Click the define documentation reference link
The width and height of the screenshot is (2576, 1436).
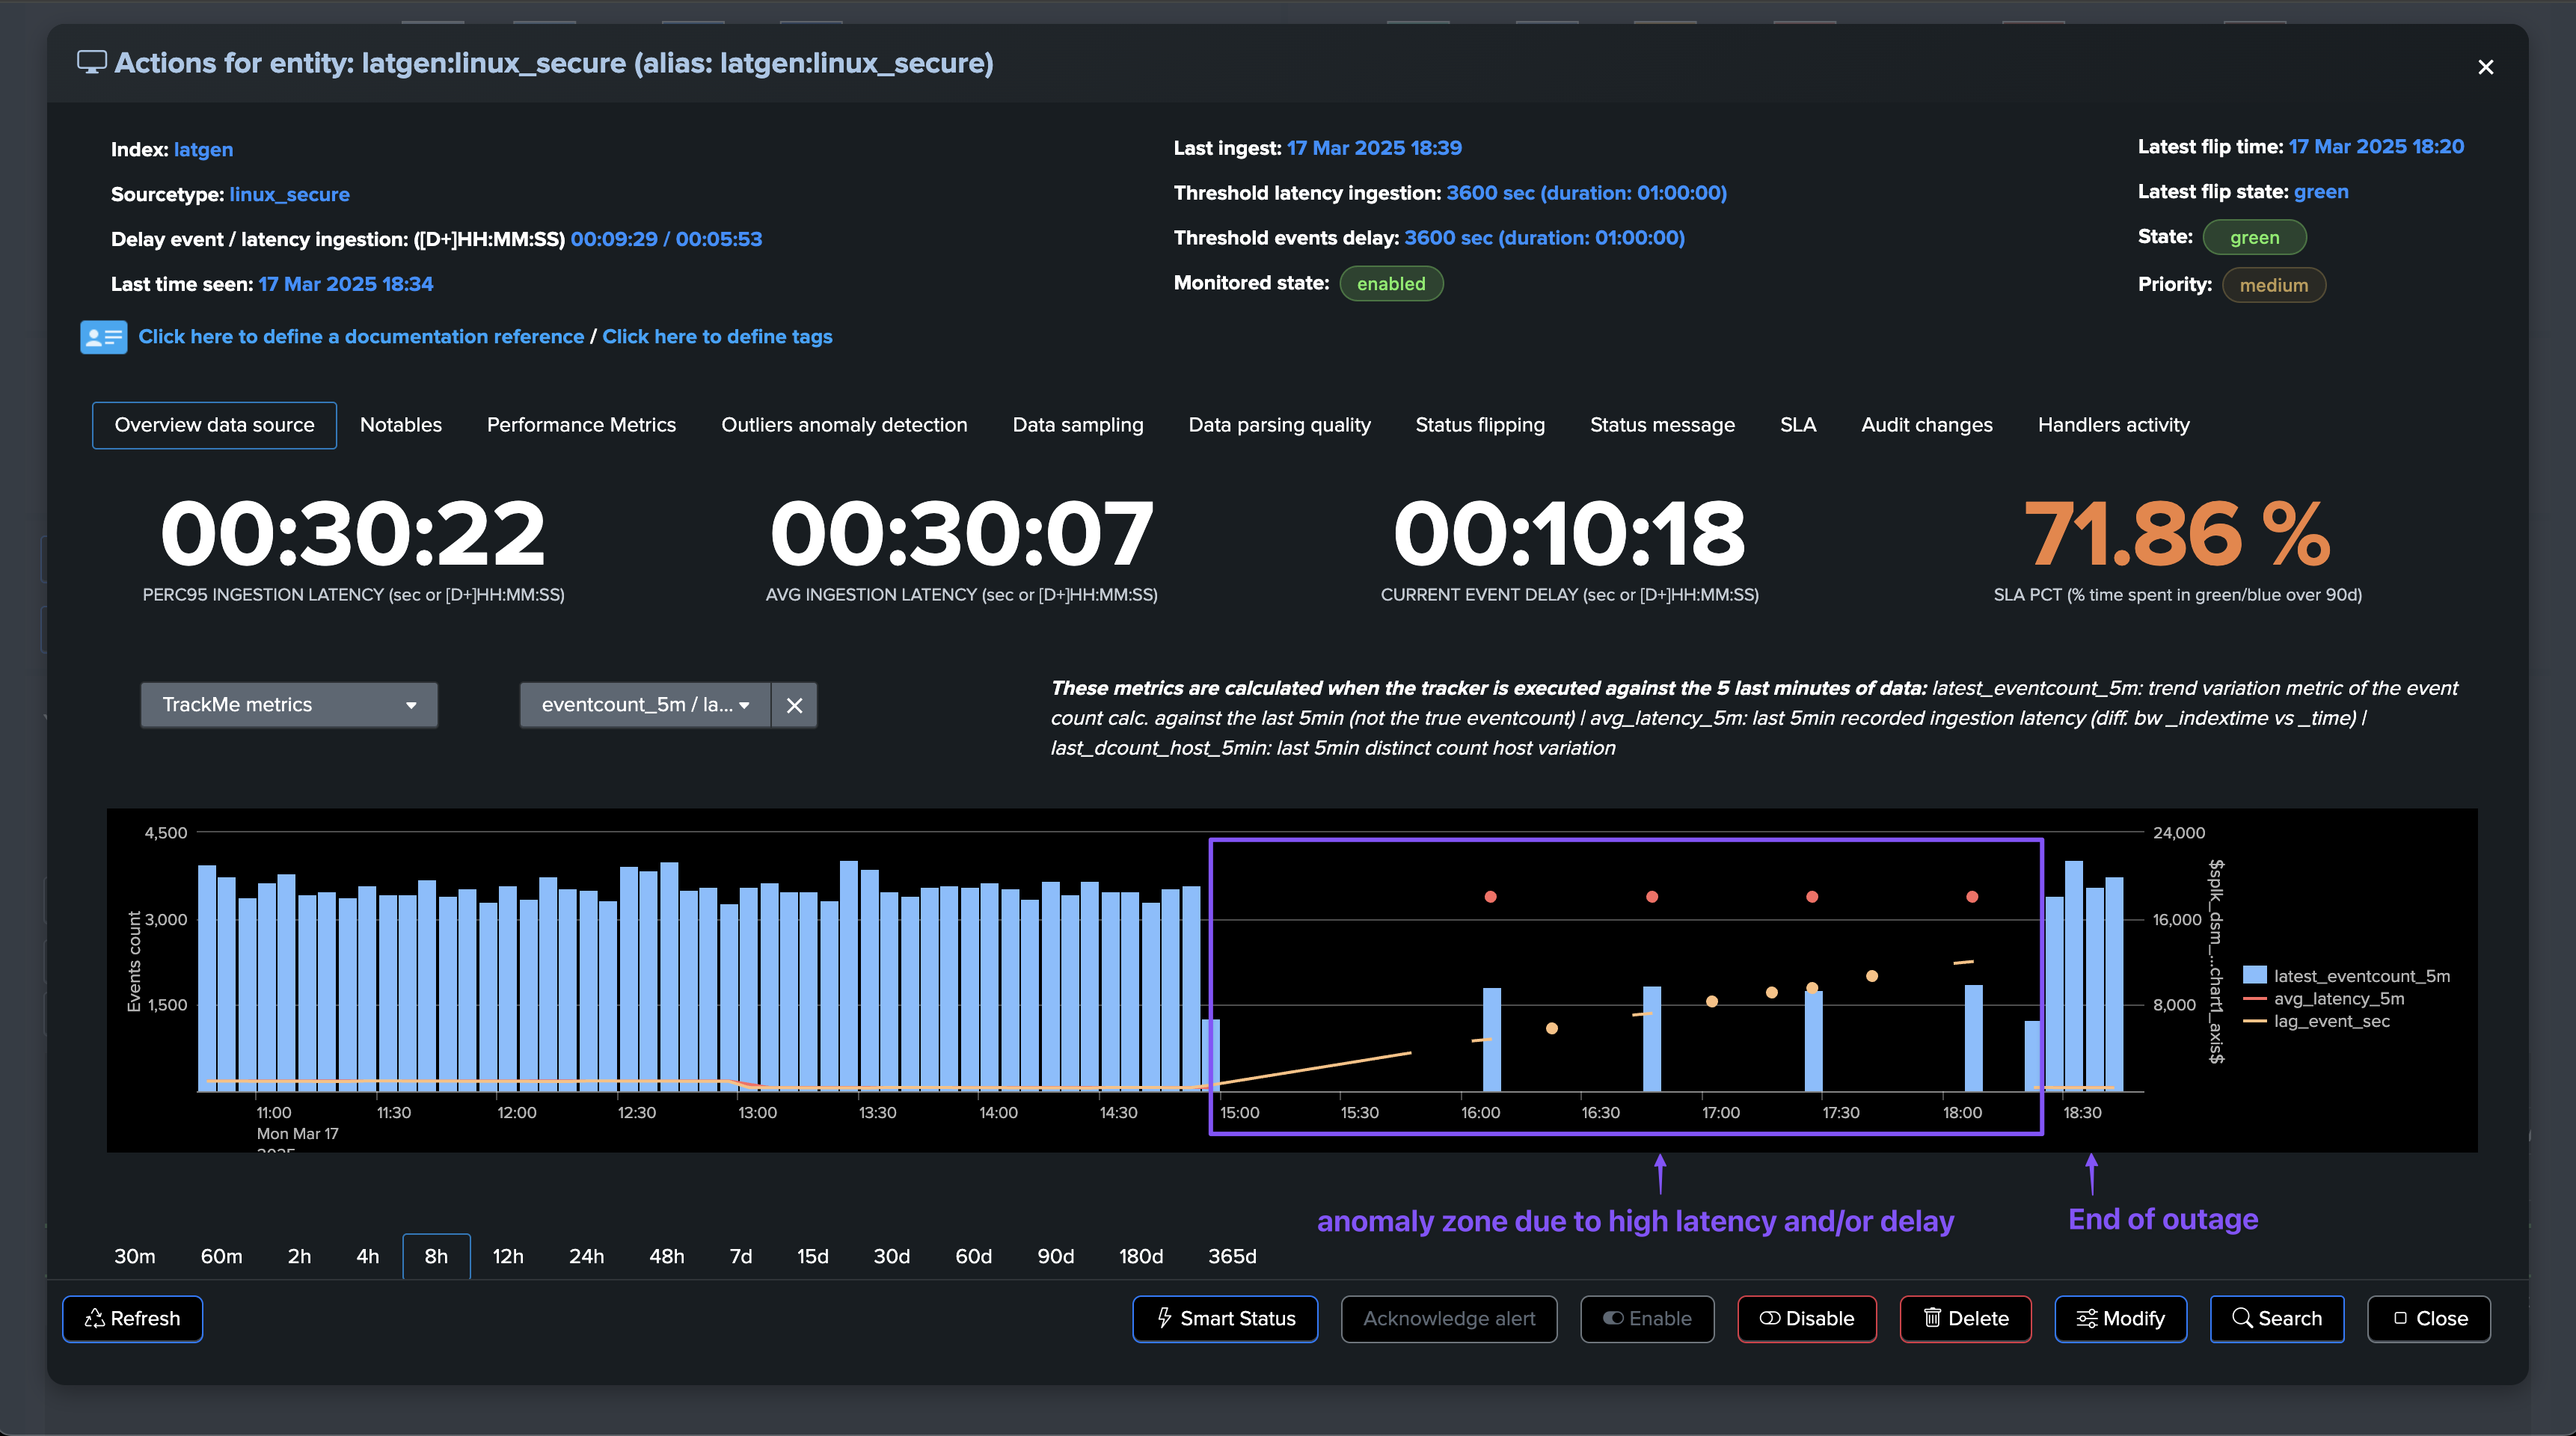coord(361,337)
